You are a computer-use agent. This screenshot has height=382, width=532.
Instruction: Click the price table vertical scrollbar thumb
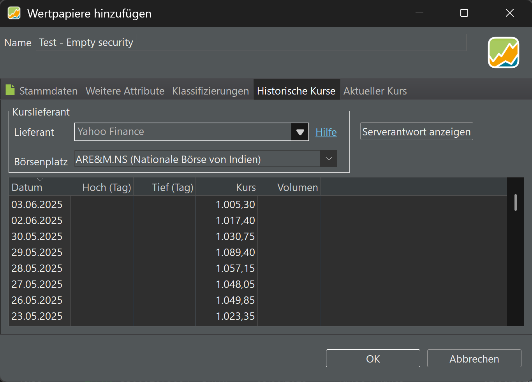click(x=515, y=202)
